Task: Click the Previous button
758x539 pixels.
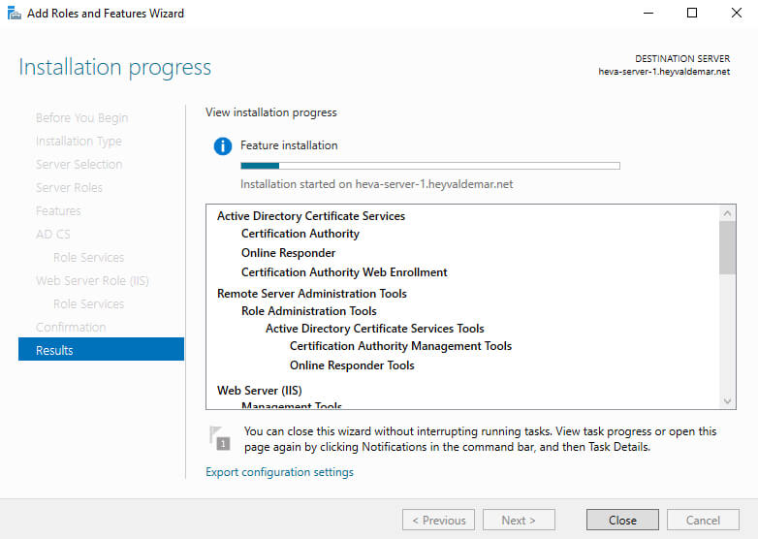Action: 438,521
